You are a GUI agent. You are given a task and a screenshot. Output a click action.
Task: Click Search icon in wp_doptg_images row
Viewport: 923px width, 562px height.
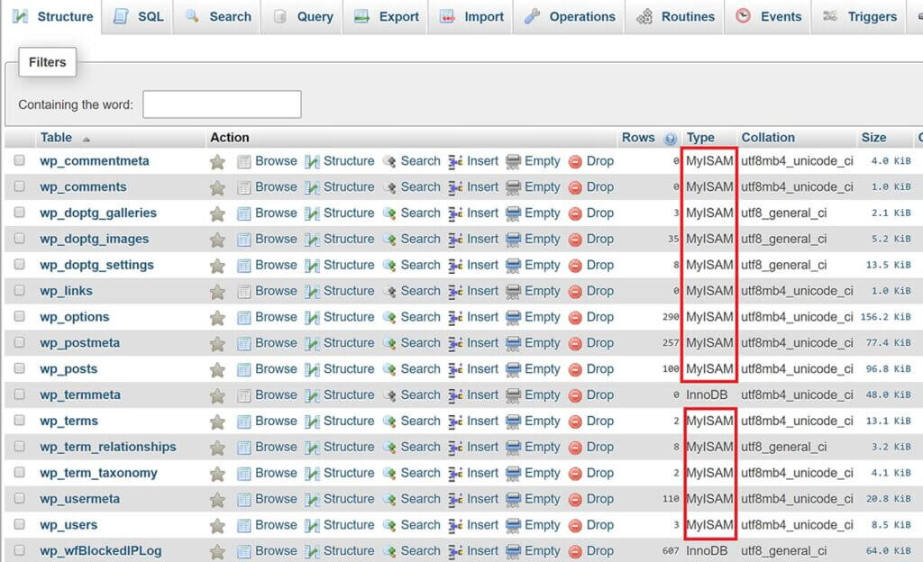[x=389, y=240]
